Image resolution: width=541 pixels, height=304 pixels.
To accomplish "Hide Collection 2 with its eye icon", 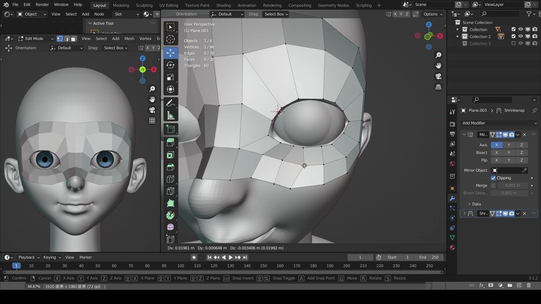I will click(520, 37).
